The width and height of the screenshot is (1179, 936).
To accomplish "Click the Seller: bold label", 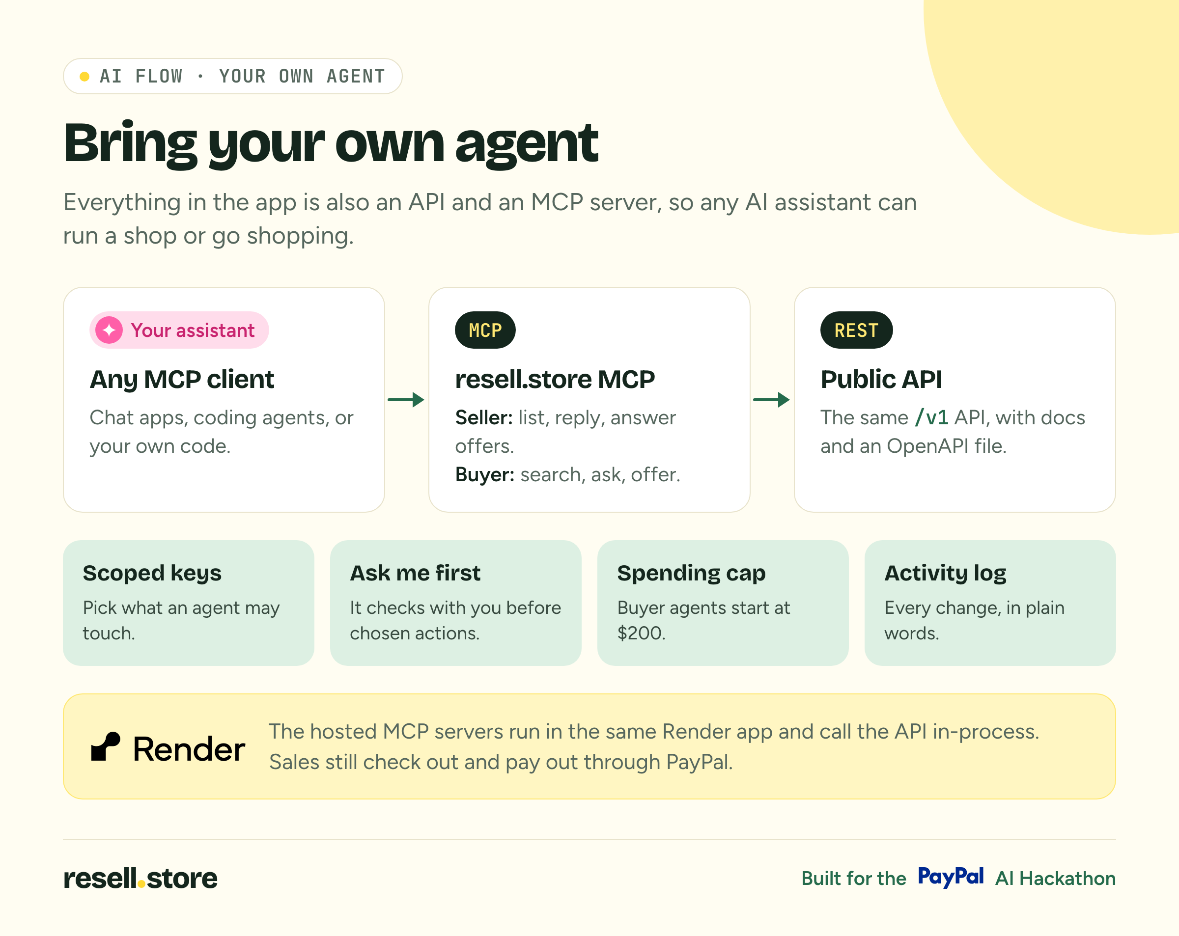I will tap(484, 418).
